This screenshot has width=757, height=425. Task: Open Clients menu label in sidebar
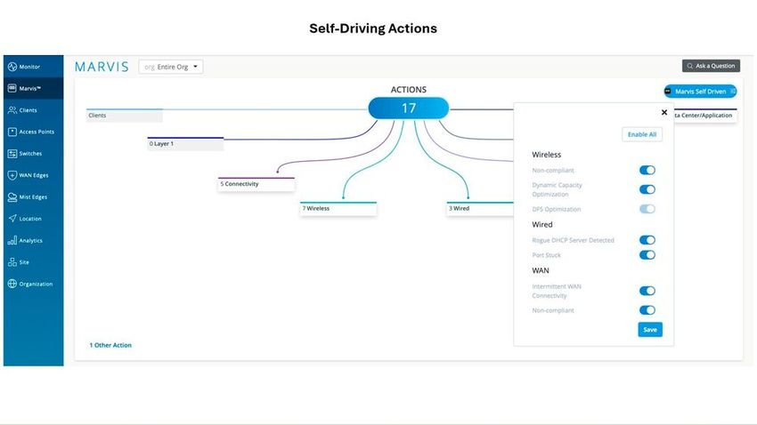tap(28, 110)
